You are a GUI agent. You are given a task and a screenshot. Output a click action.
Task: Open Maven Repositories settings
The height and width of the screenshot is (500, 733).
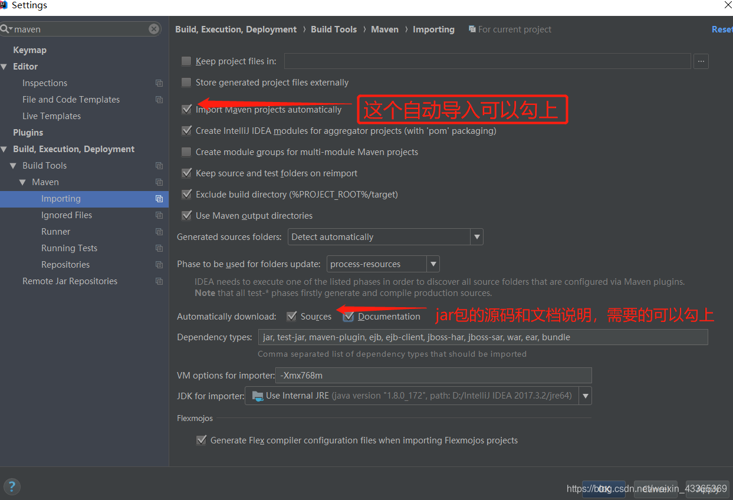pyautogui.click(x=65, y=265)
